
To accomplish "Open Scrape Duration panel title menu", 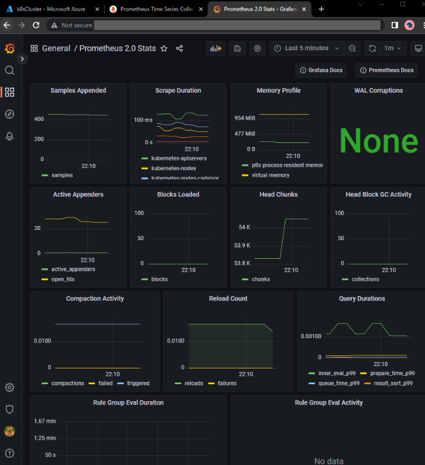I will coord(178,90).
